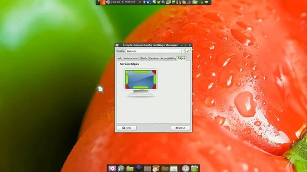Click the Help button

point(127,128)
